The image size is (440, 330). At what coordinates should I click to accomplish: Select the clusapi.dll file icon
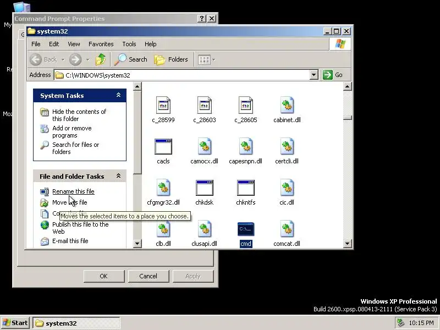[x=205, y=229]
